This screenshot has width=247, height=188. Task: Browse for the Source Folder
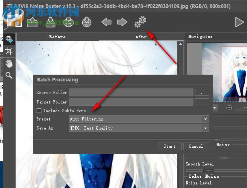point(202,92)
